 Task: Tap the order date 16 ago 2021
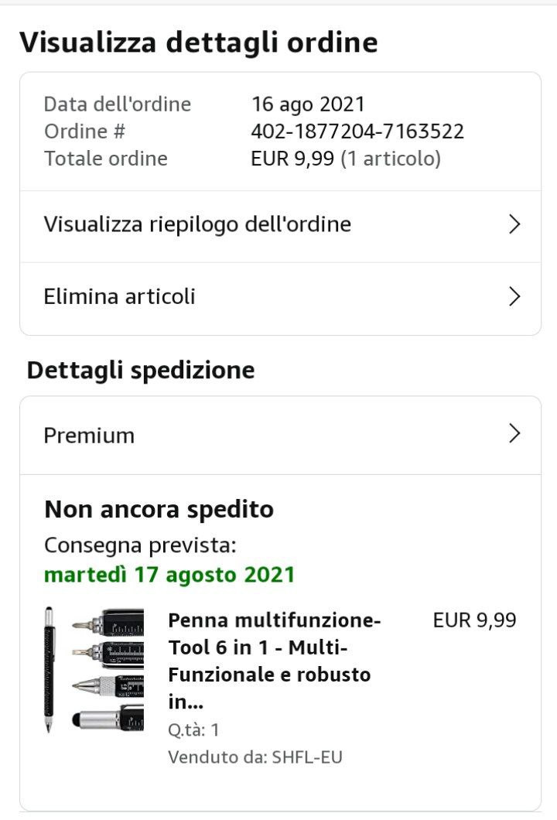tap(308, 104)
